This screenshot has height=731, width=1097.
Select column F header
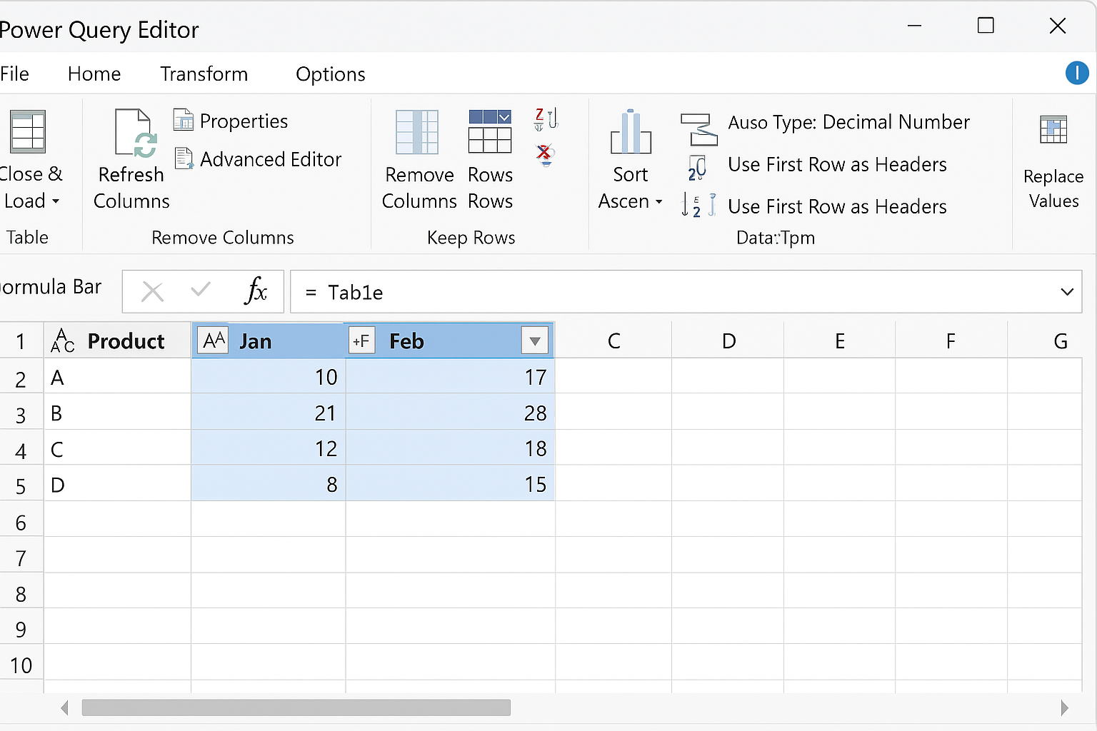click(x=951, y=341)
